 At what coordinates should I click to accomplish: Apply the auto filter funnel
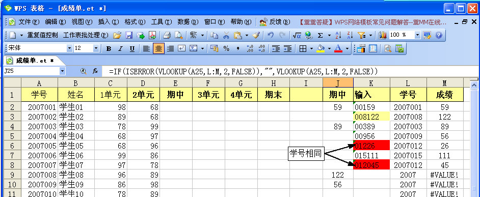coord(362,36)
